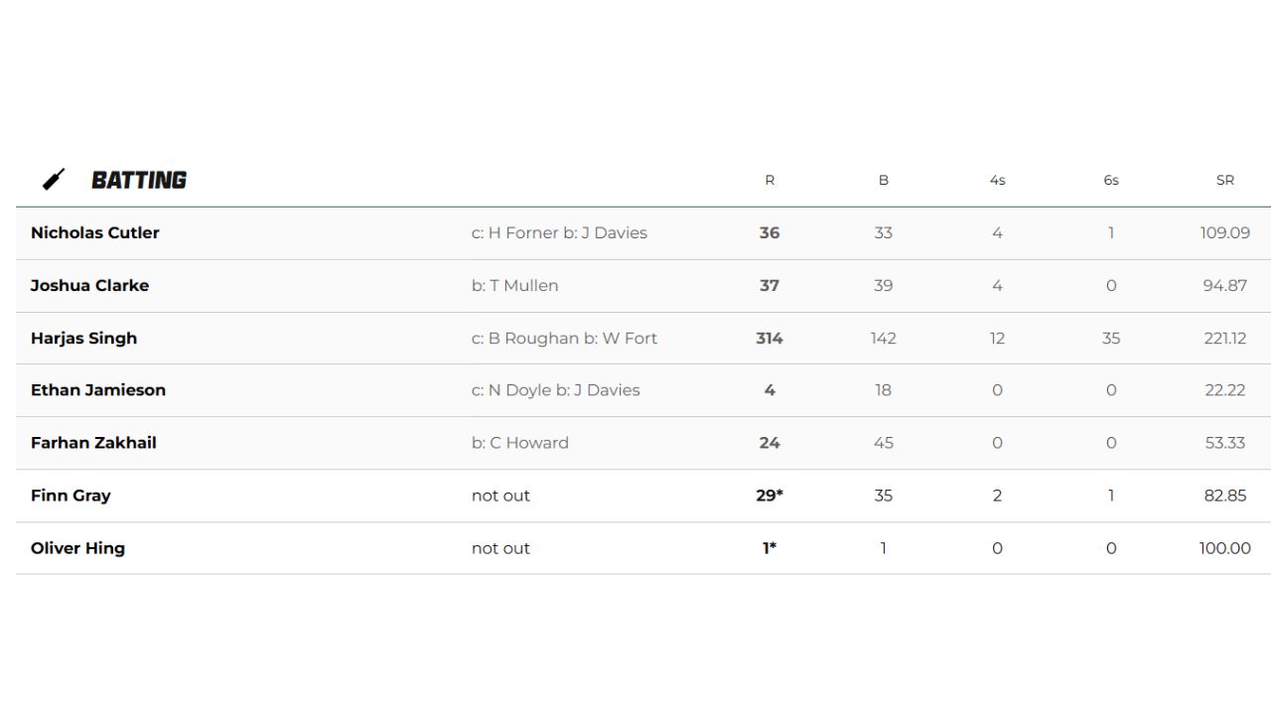Click the 6s column header
Image resolution: width=1271 pixels, height=715 pixels.
pos(1111,181)
